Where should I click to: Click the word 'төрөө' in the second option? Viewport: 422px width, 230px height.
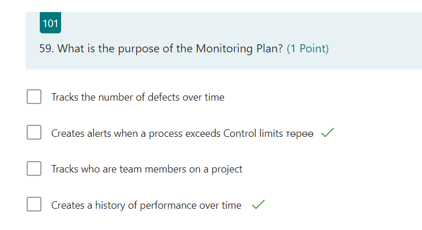tap(299, 133)
